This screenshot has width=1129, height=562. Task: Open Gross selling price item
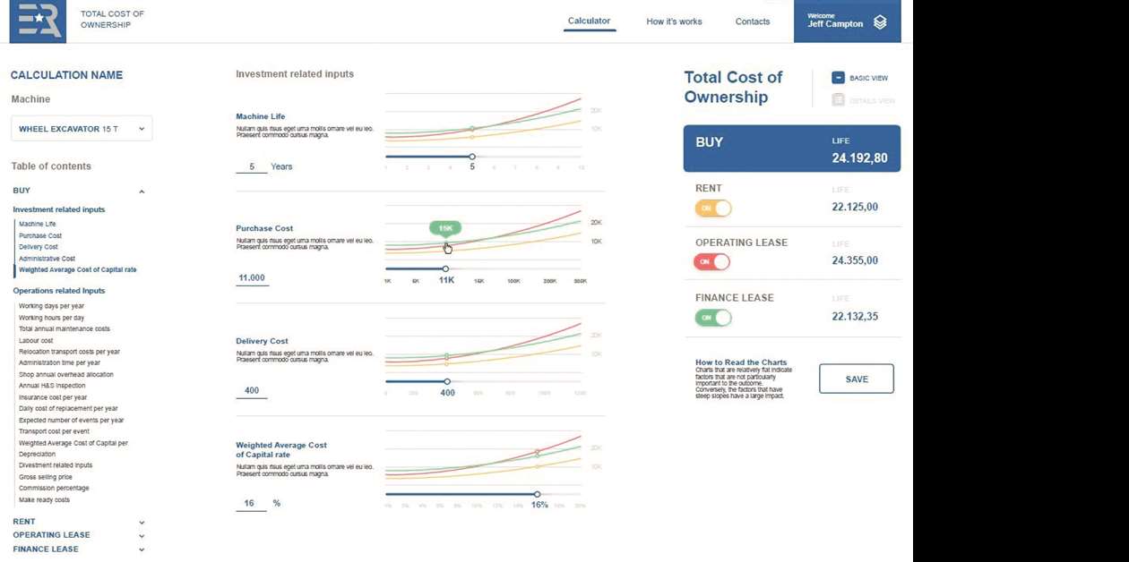point(46,477)
